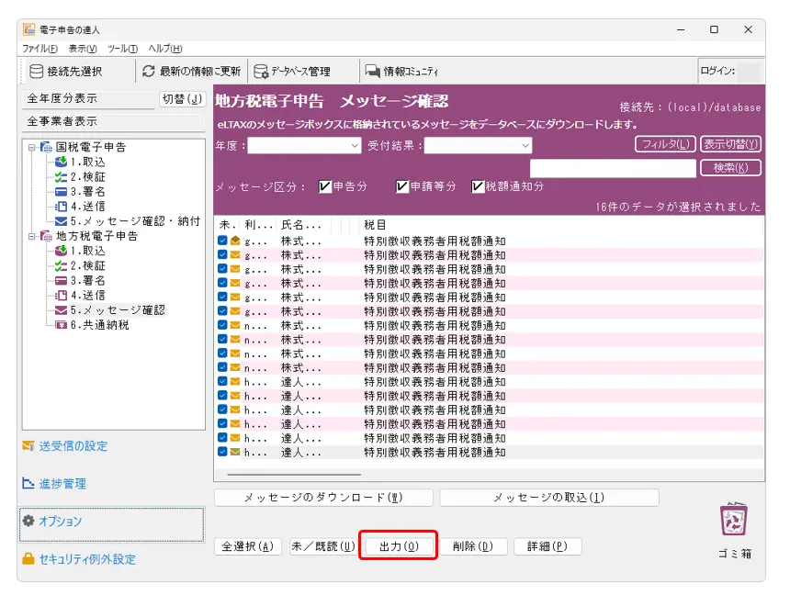The image size is (790, 595).
Task: Uncheck the 申告分 checkbox
Action: pyautogui.click(x=325, y=186)
